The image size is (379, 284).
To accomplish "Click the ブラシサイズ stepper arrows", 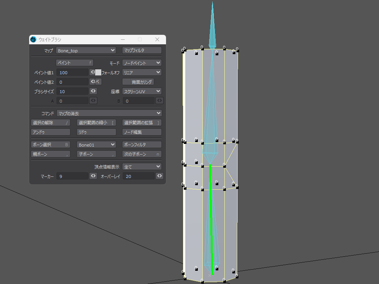I will [x=93, y=91].
